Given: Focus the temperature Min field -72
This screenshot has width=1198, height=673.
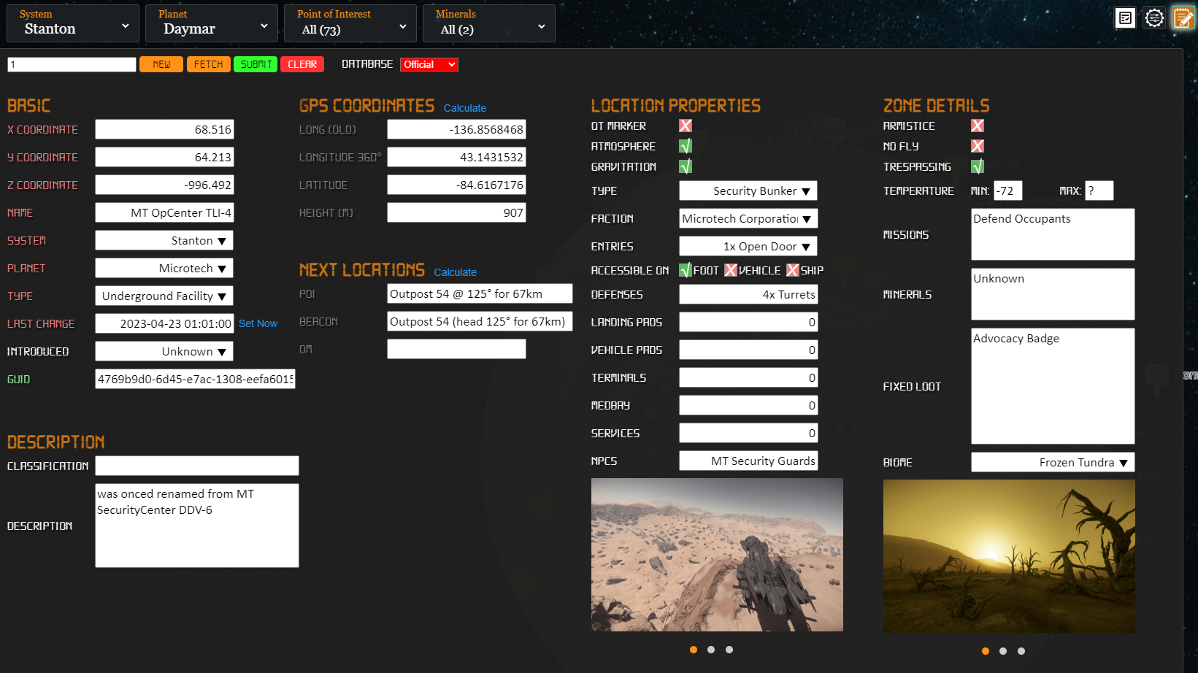Looking at the screenshot, I should click(1008, 191).
